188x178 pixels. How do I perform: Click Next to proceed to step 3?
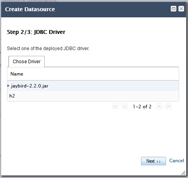pos(153,161)
